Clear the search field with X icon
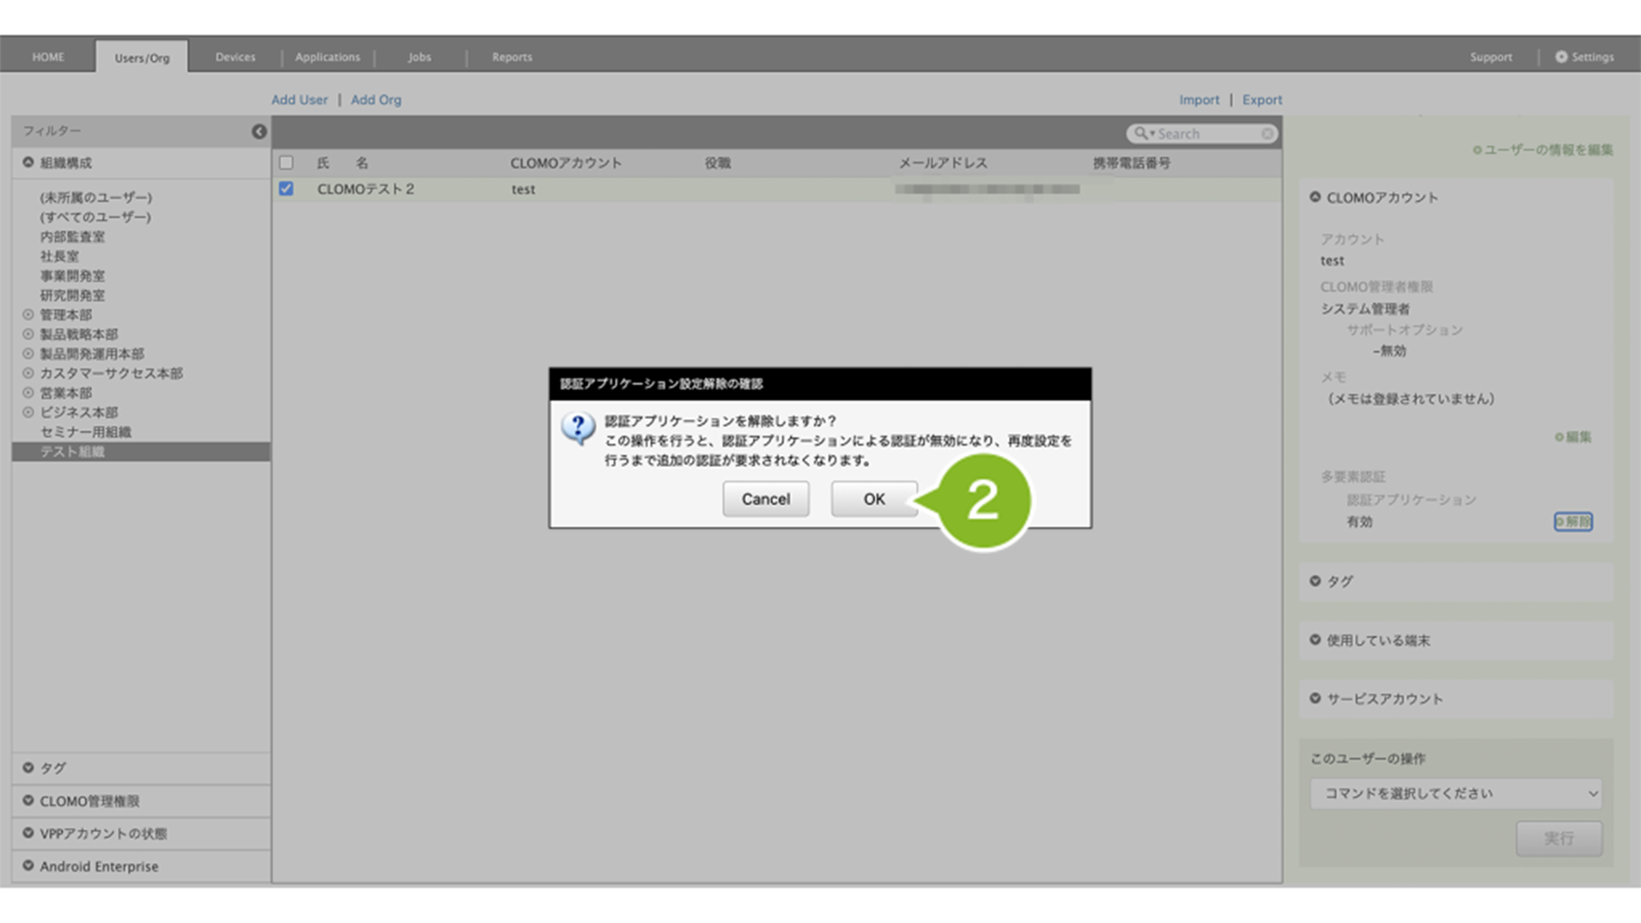1641x923 pixels. 1267,134
